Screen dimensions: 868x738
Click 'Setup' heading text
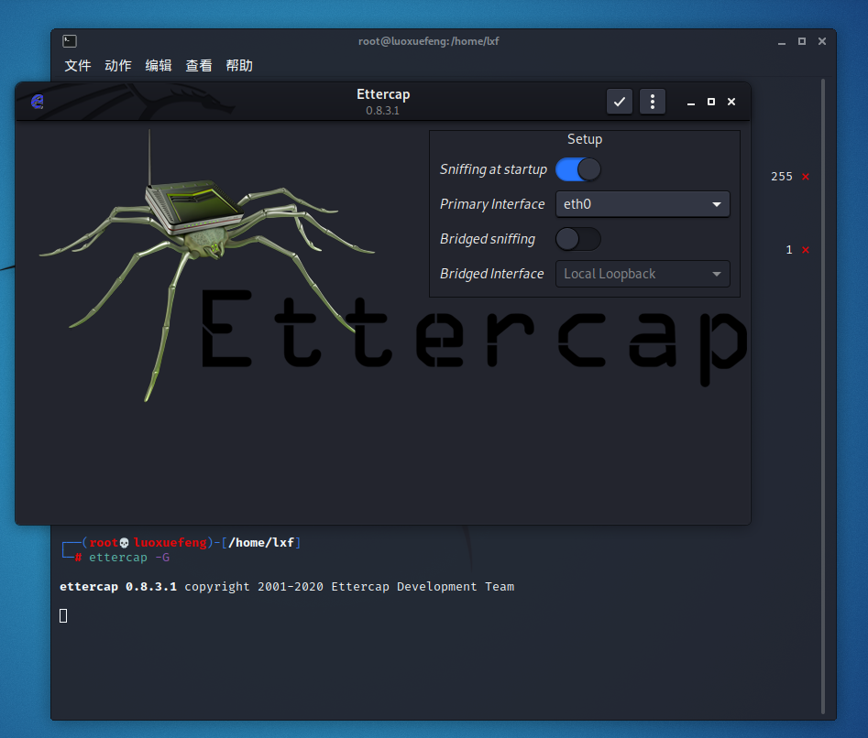(x=585, y=139)
